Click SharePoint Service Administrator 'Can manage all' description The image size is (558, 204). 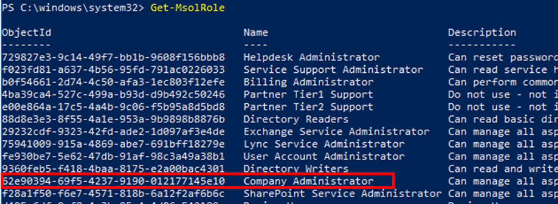[x=503, y=194]
